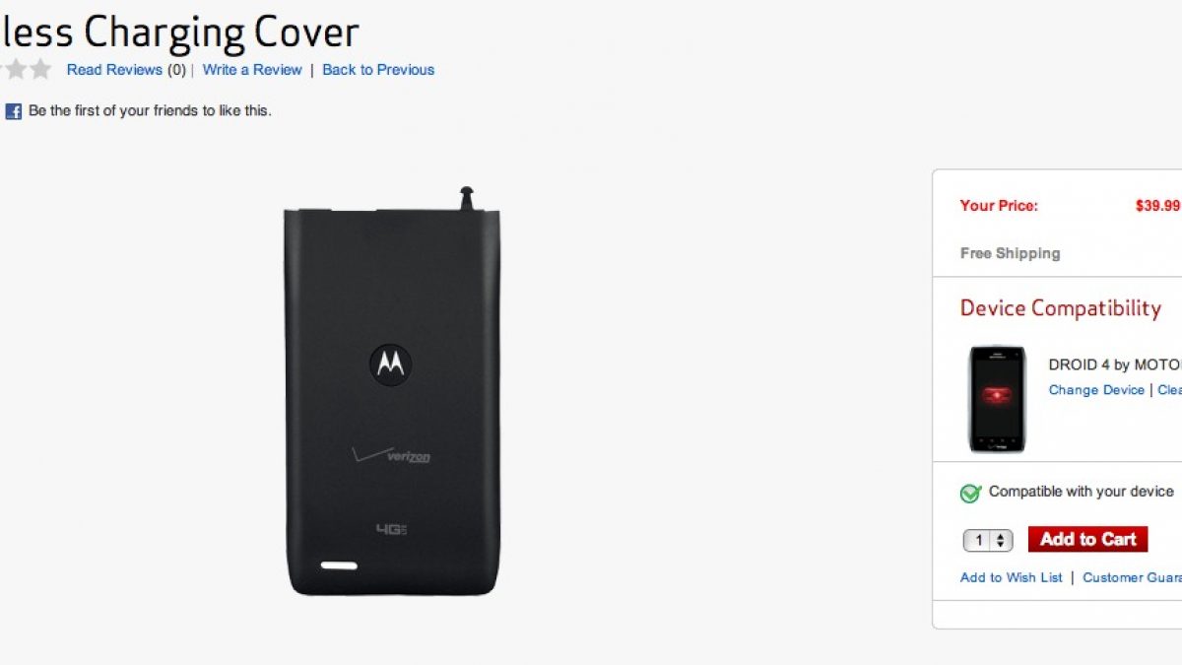Open the Customer Guarantee link

[x=1132, y=577]
